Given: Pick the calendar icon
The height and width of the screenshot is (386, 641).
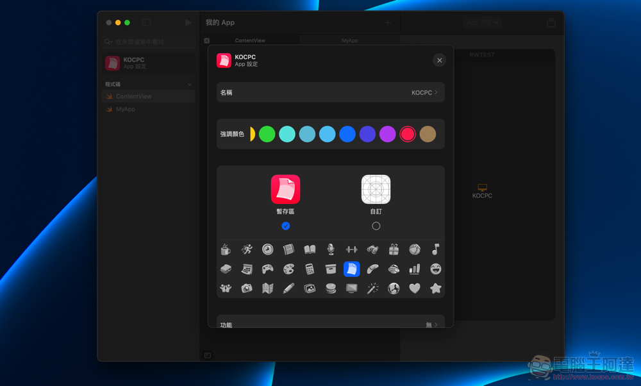Looking at the screenshot, I should coord(247,269).
